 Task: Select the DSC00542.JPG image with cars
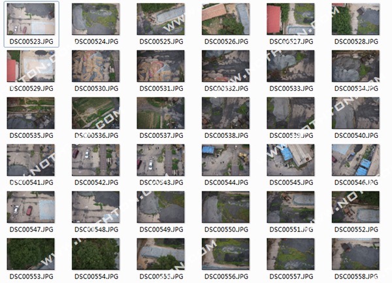(x=96, y=160)
